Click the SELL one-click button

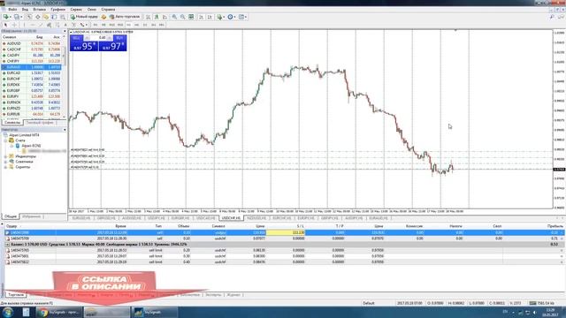pyautogui.click(x=84, y=43)
